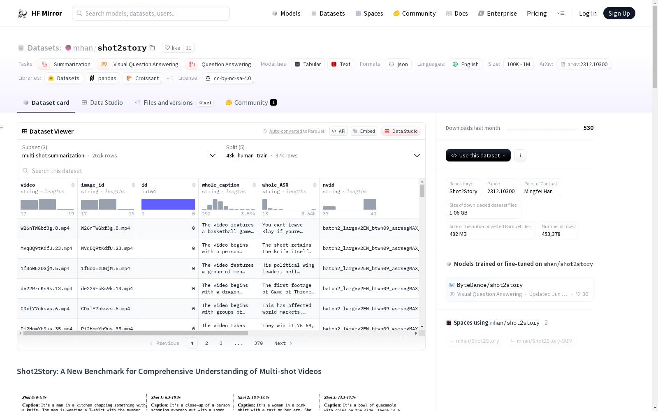This screenshot has height=411, width=658.
Task: Open the arxiv:2312.10300 link
Action: click(x=584, y=64)
